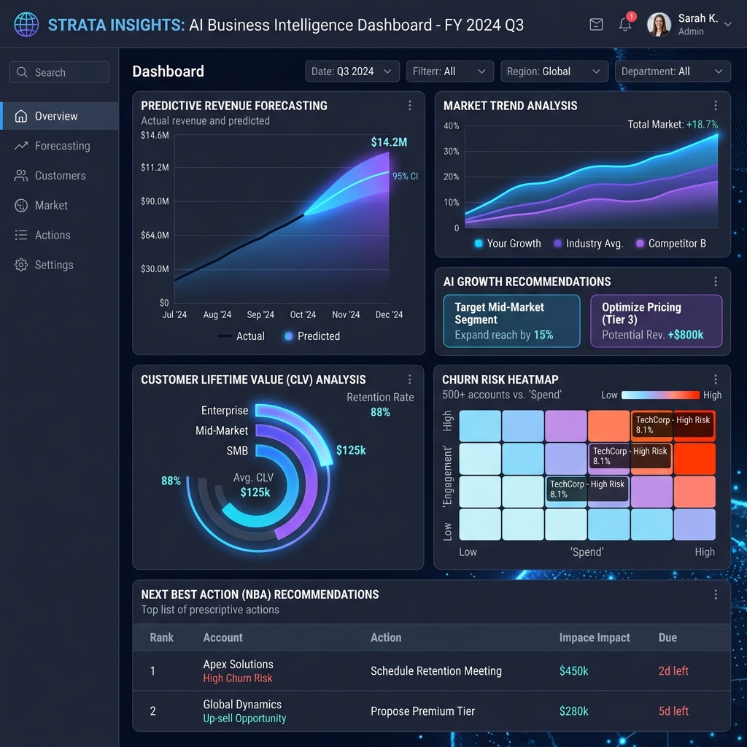
Task: Click Sarah K. profile avatar
Action: (659, 24)
